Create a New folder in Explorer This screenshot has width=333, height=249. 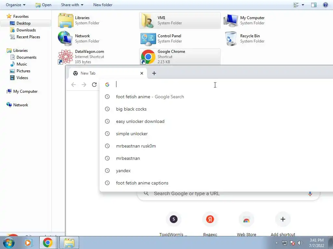pos(103,5)
